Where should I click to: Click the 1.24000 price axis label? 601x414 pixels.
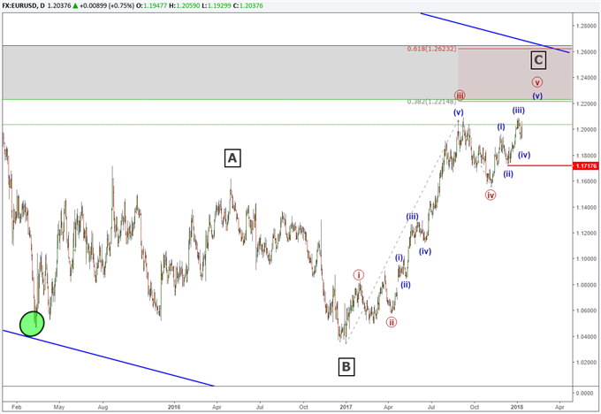[x=586, y=78]
